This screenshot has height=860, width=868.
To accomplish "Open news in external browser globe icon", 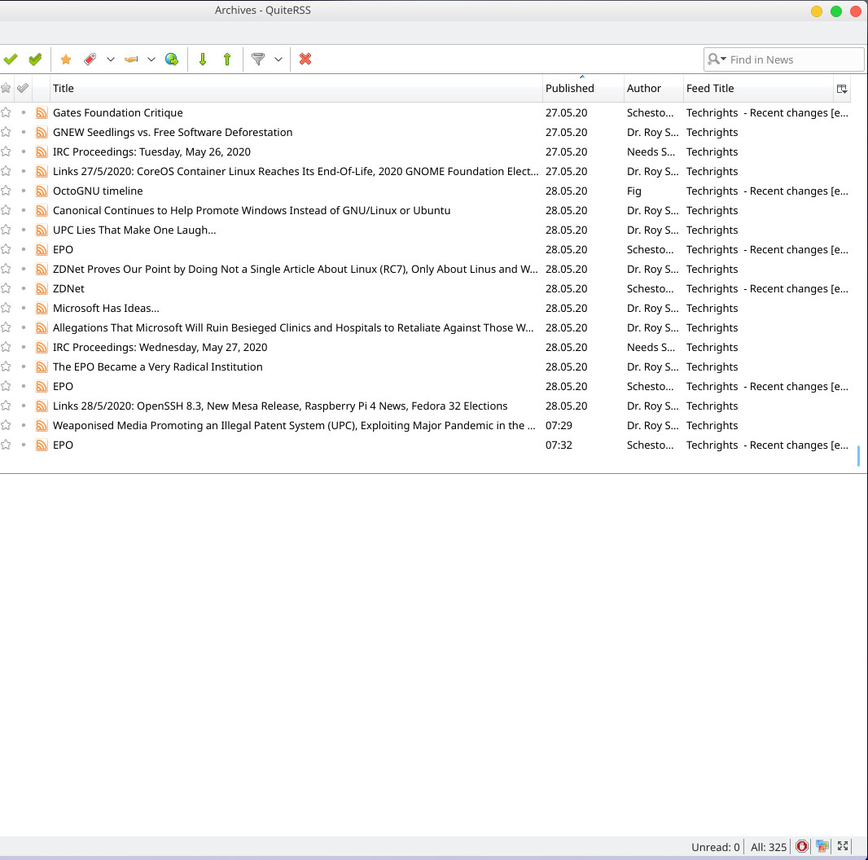I will 172,59.
